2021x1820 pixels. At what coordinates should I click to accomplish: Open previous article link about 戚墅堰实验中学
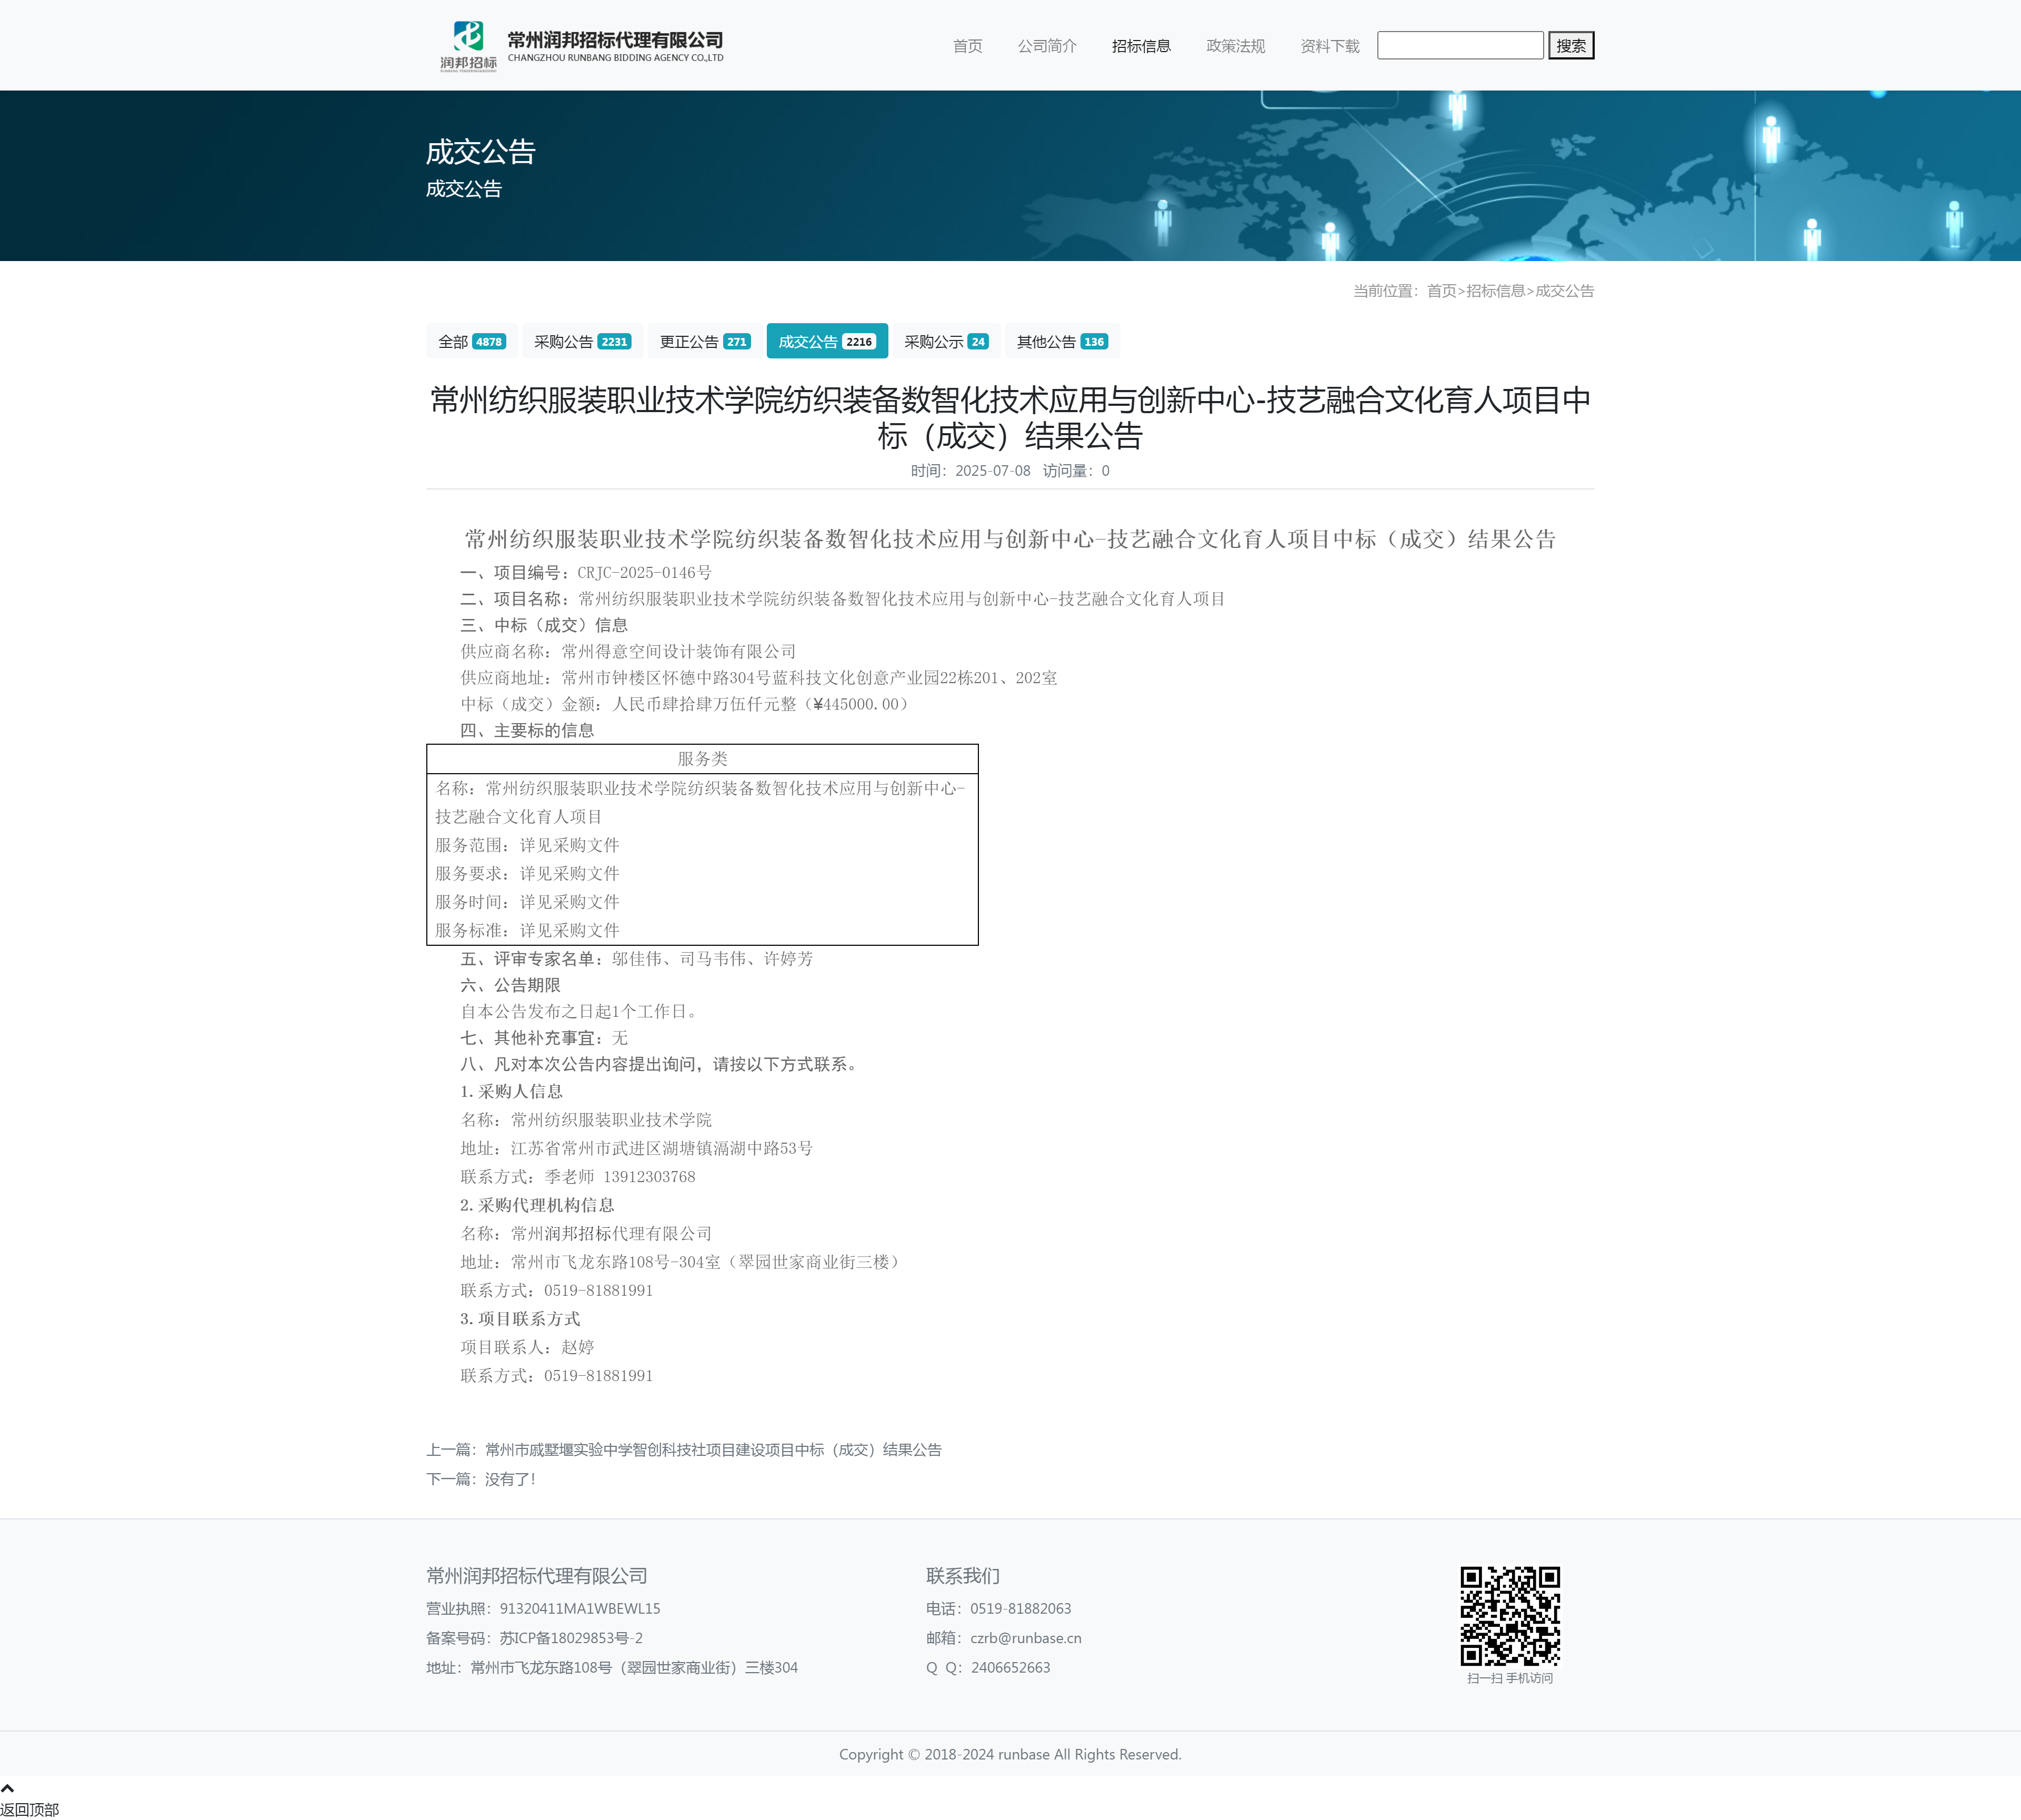[x=713, y=1450]
